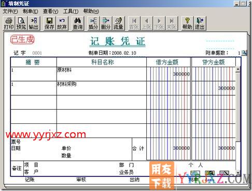Image resolution: width=252 pixels, height=191 pixels.
Task: Click 记 字 voucher type label
Action: tap(20, 53)
